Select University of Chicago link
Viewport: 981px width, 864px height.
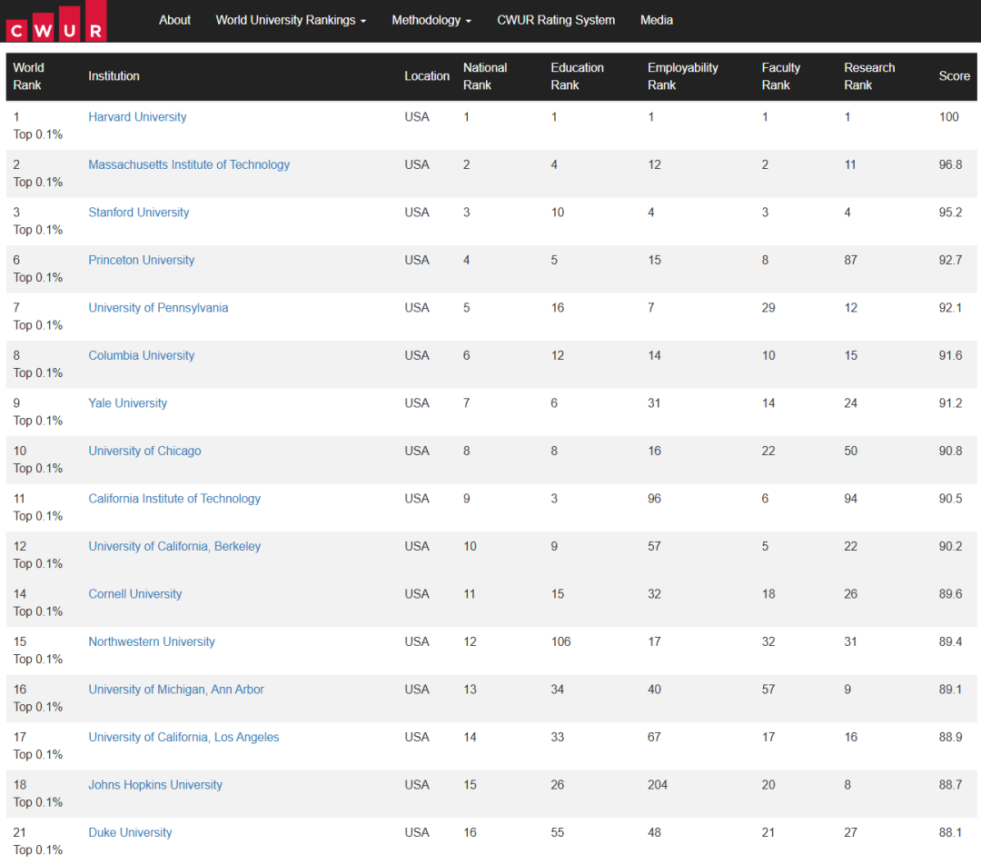144,451
